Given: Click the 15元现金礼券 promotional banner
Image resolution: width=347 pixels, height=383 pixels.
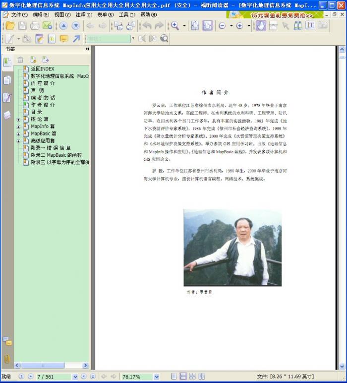Looking at the screenshot, I should (283, 15).
